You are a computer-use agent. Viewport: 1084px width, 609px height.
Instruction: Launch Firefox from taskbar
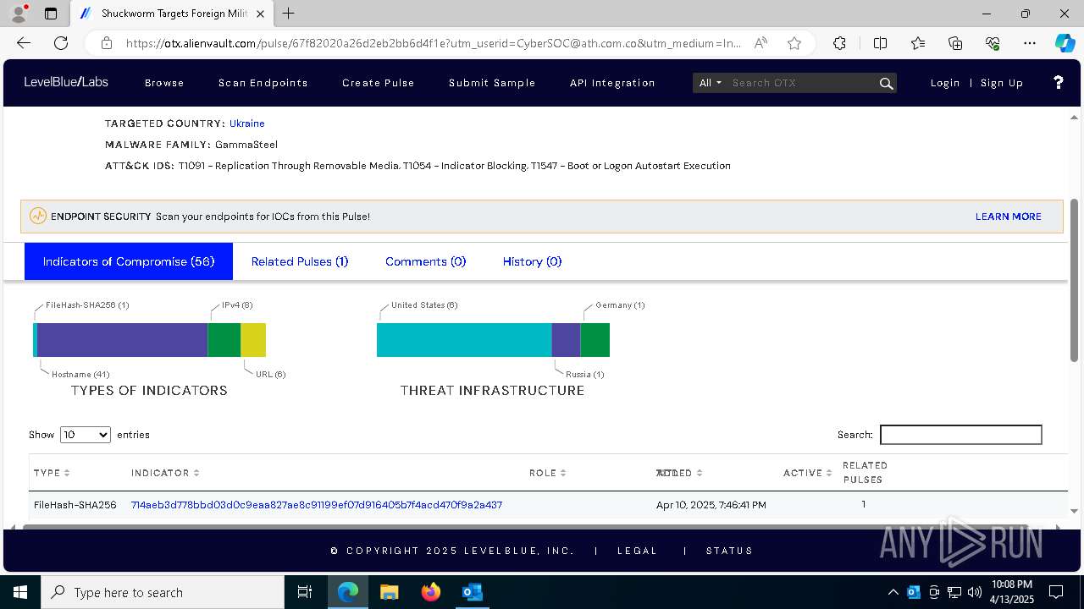tap(431, 592)
